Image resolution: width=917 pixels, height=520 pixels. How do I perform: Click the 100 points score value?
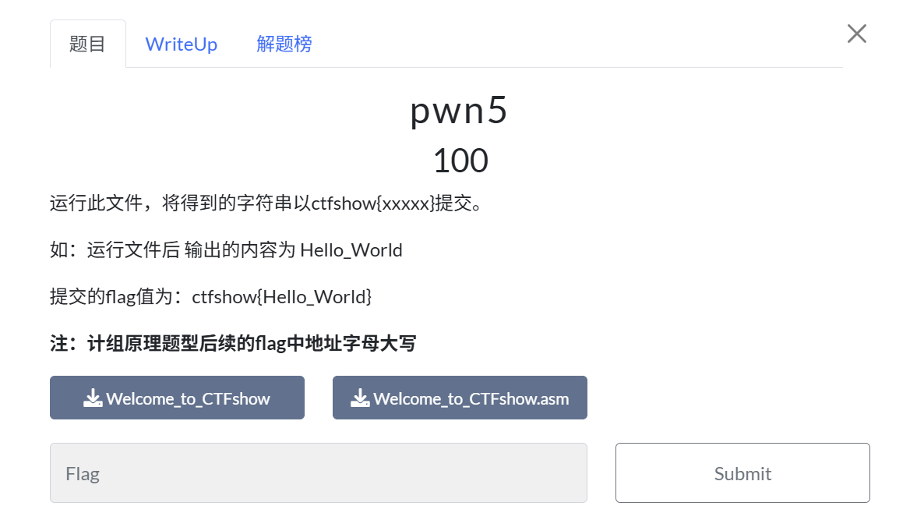(460, 161)
